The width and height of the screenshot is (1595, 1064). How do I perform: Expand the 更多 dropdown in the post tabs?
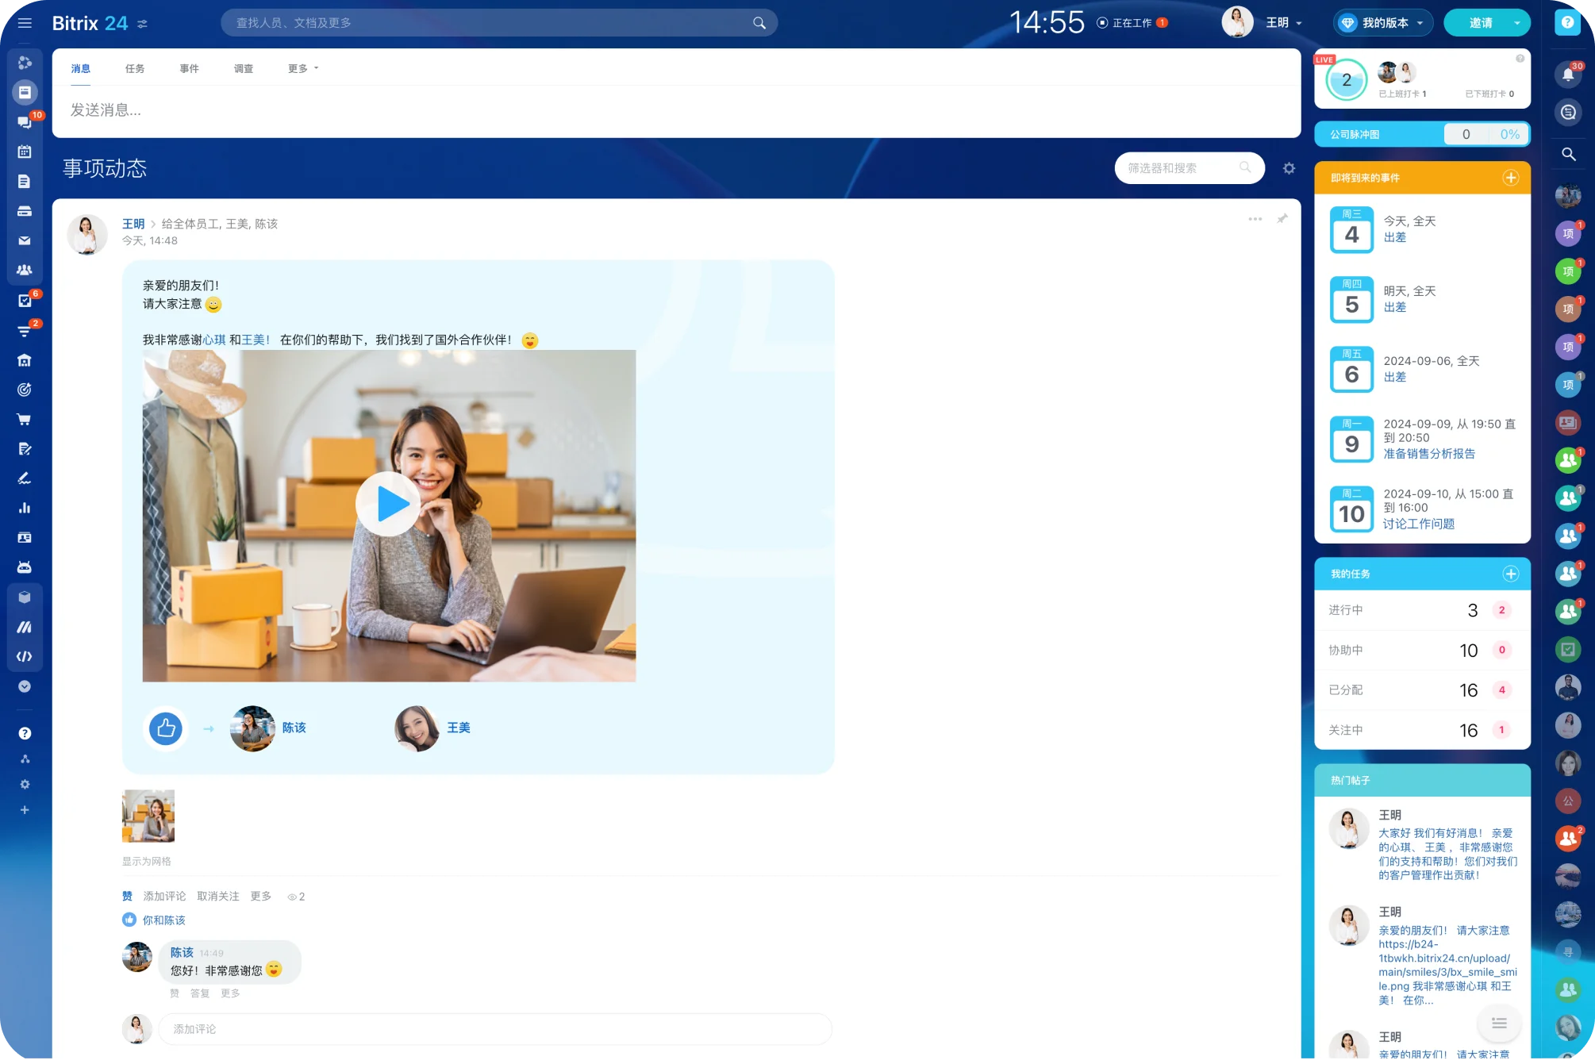pos(302,69)
